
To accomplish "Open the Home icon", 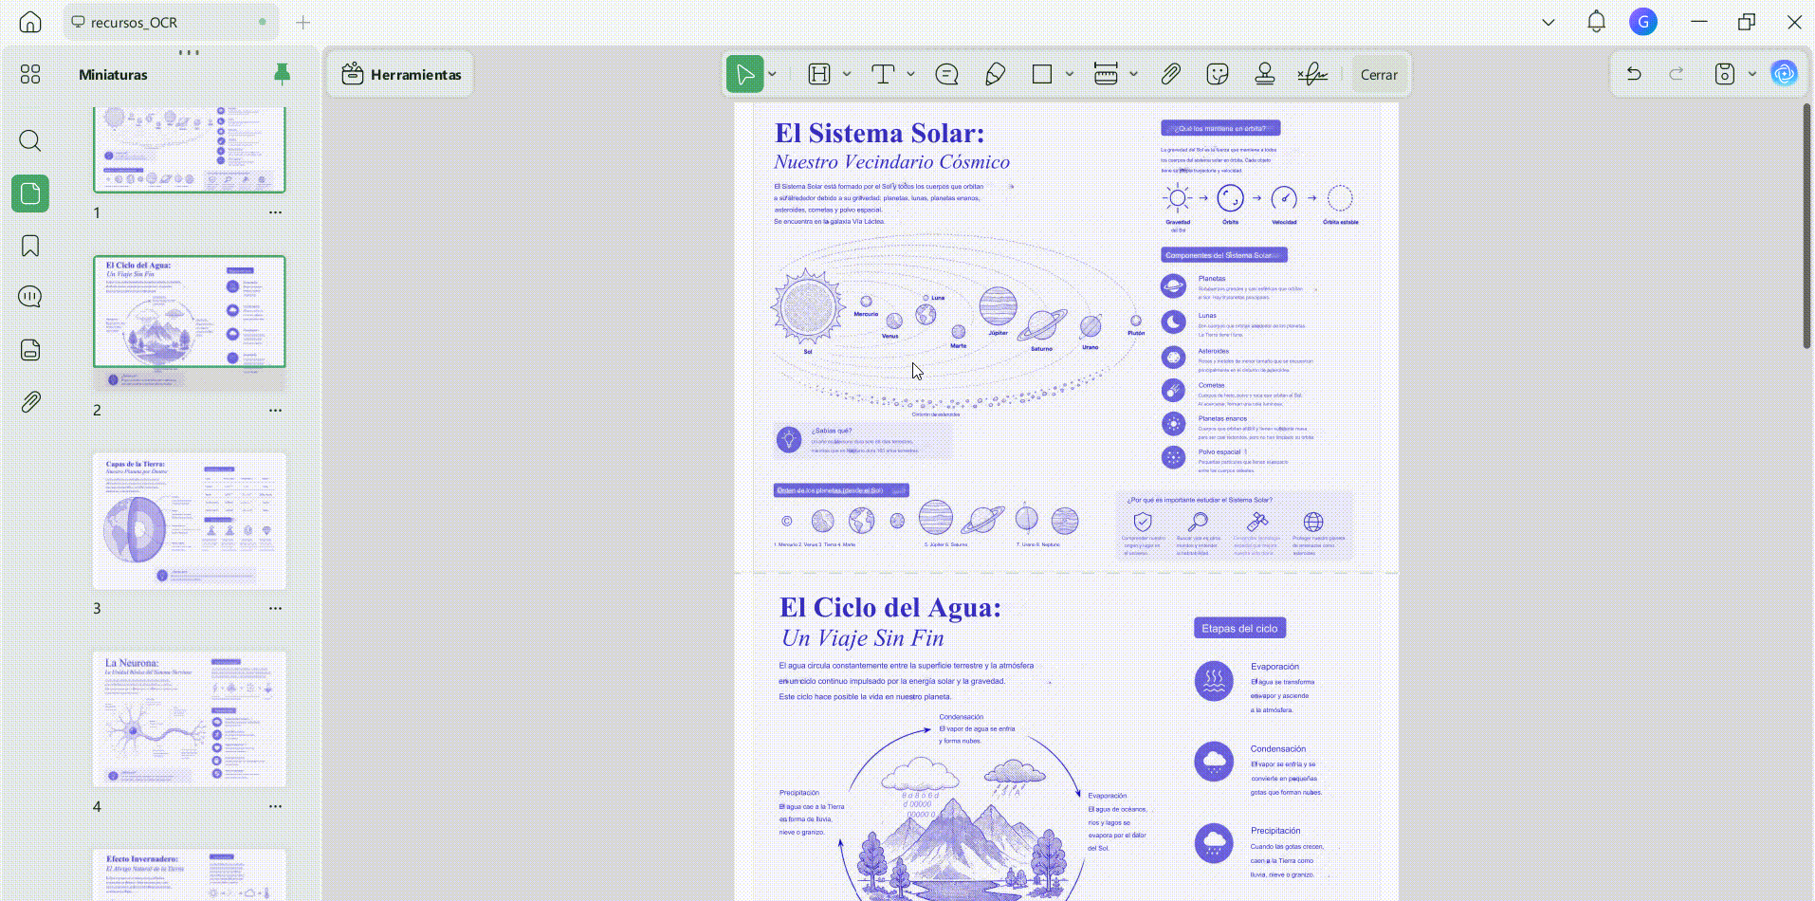I will pyautogui.click(x=30, y=22).
